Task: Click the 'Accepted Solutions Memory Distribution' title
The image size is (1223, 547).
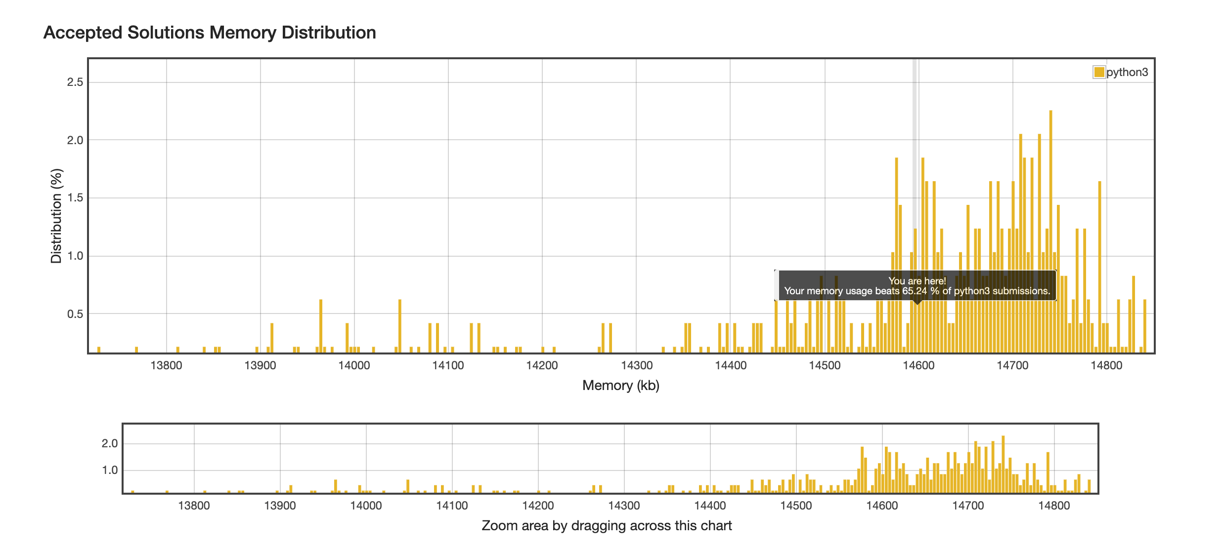Action: (210, 33)
